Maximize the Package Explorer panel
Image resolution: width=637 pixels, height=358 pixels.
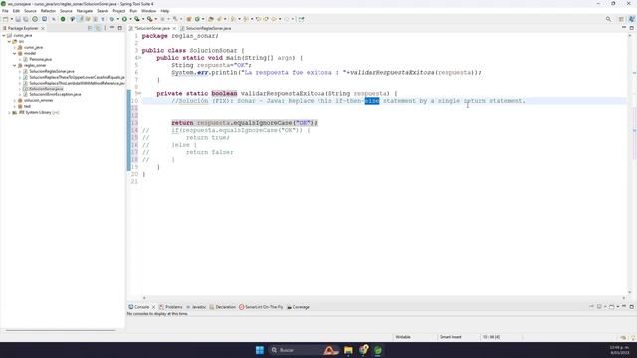(x=120, y=28)
